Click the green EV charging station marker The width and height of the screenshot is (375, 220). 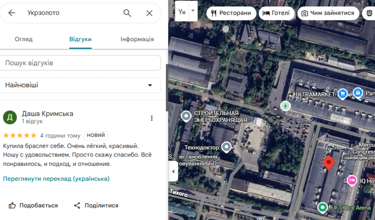tap(285, 106)
